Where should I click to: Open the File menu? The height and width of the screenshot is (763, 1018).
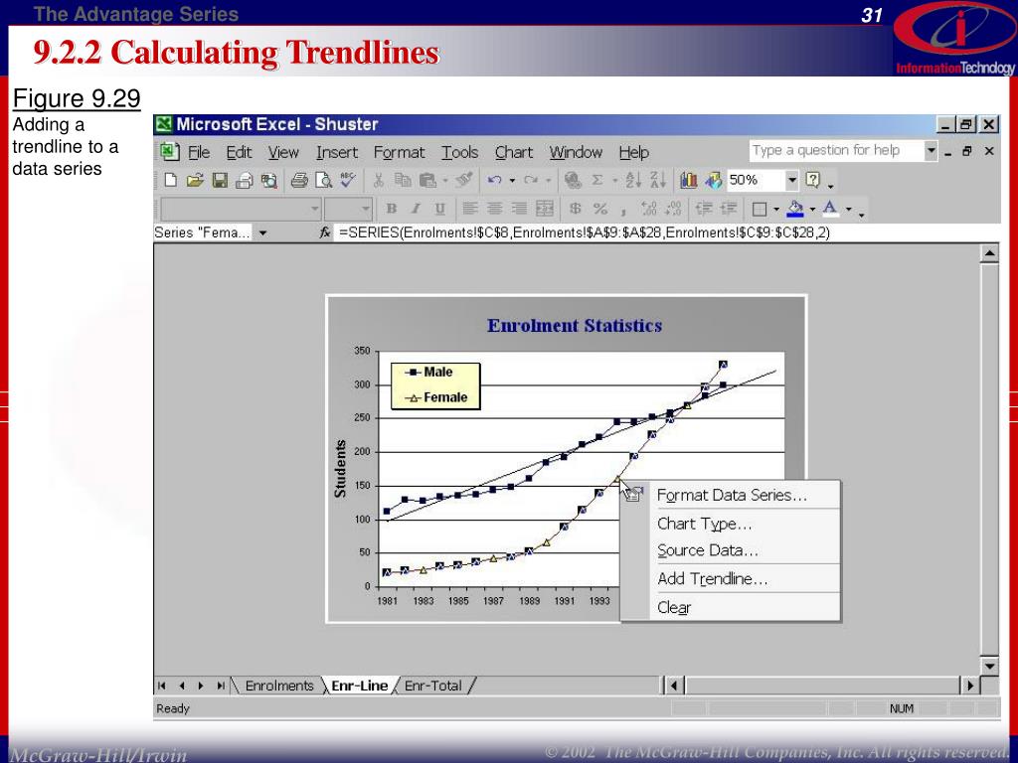[198, 152]
